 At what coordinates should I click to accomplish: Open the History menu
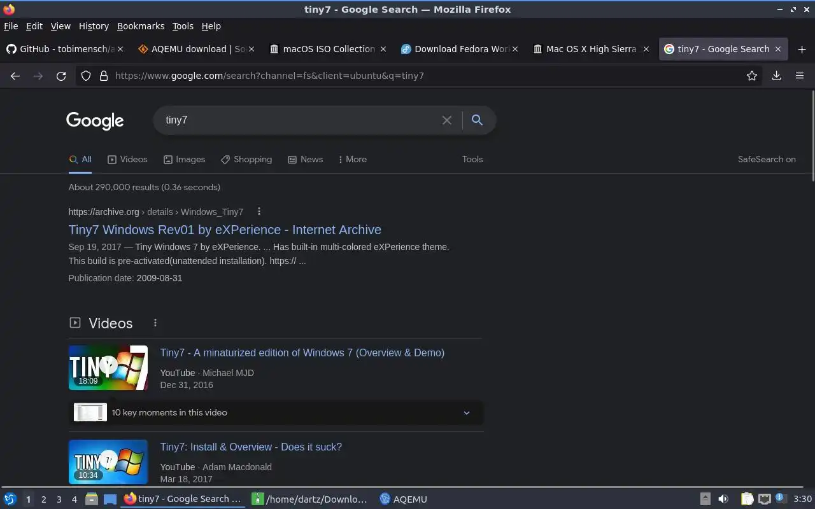coord(94,26)
